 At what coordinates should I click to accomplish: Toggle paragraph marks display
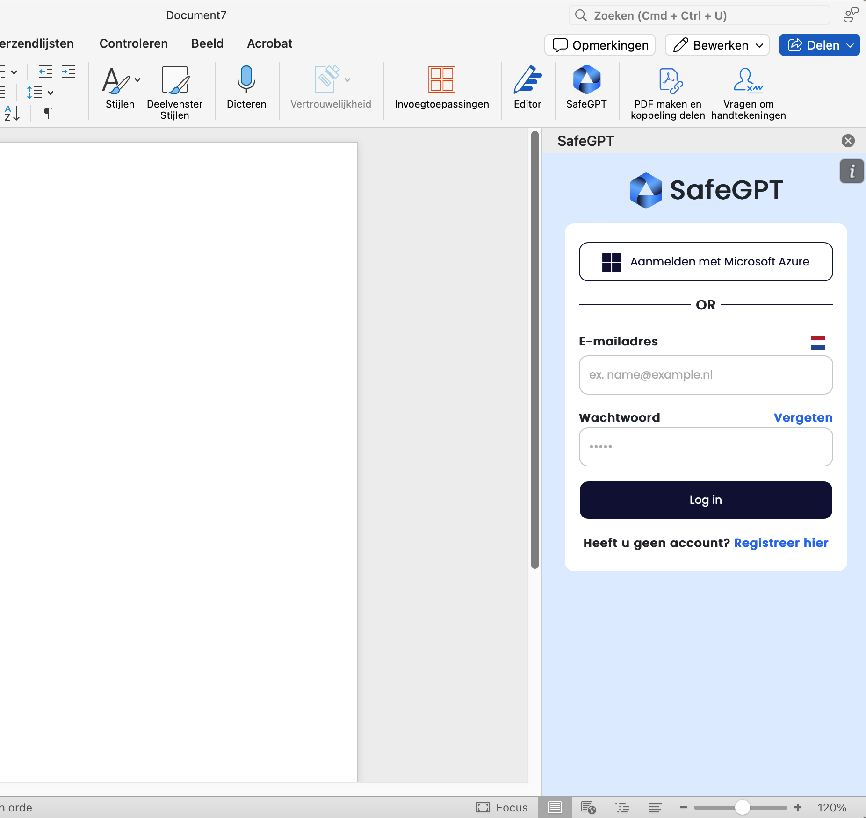point(48,113)
